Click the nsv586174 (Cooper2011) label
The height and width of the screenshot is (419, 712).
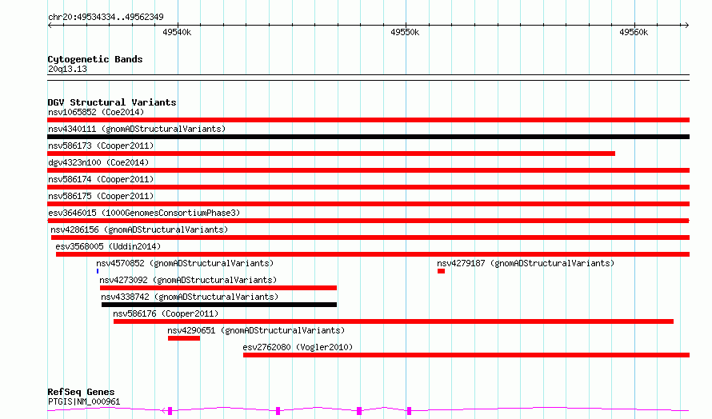101,179
